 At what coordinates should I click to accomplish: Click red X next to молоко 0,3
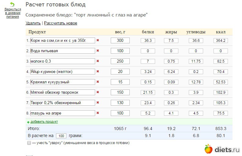click(98, 61)
